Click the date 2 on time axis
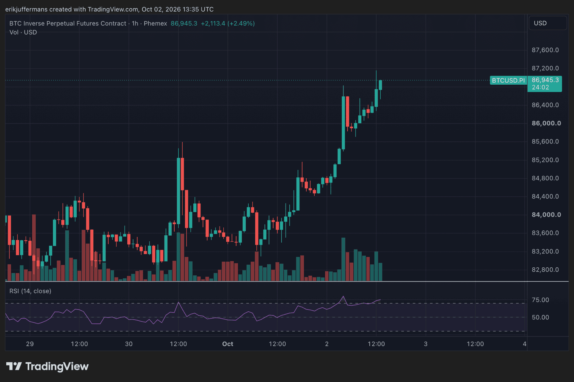Image resolution: width=574 pixels, height=382 pixels. tap(327, 344)
